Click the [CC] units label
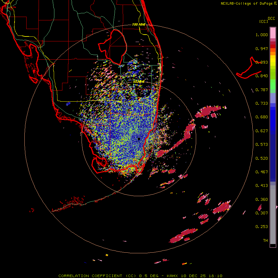This screenshot has height=278, width=278. (263, 21)
